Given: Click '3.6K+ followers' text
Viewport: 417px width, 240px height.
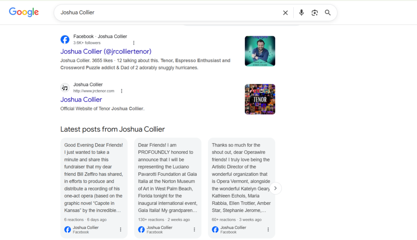Looking at the screenshot, I should tap(87, 43).
